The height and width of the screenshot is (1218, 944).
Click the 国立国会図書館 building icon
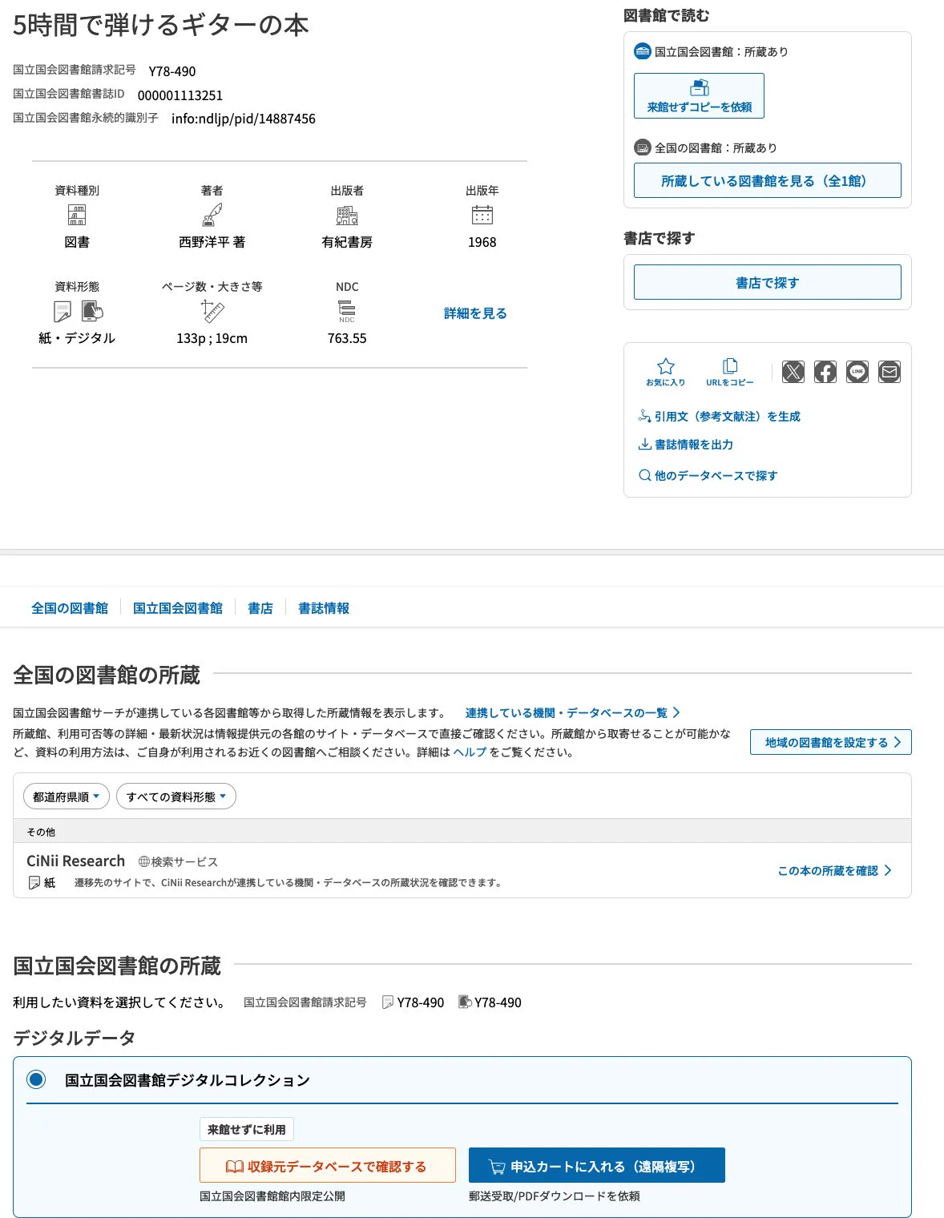pos(643,51)
